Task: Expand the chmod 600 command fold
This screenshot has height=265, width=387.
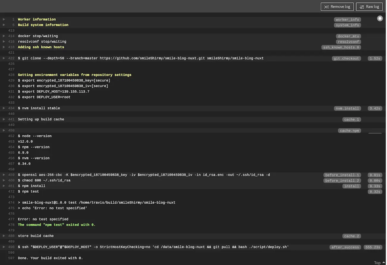Action: [x=4, y=180]
